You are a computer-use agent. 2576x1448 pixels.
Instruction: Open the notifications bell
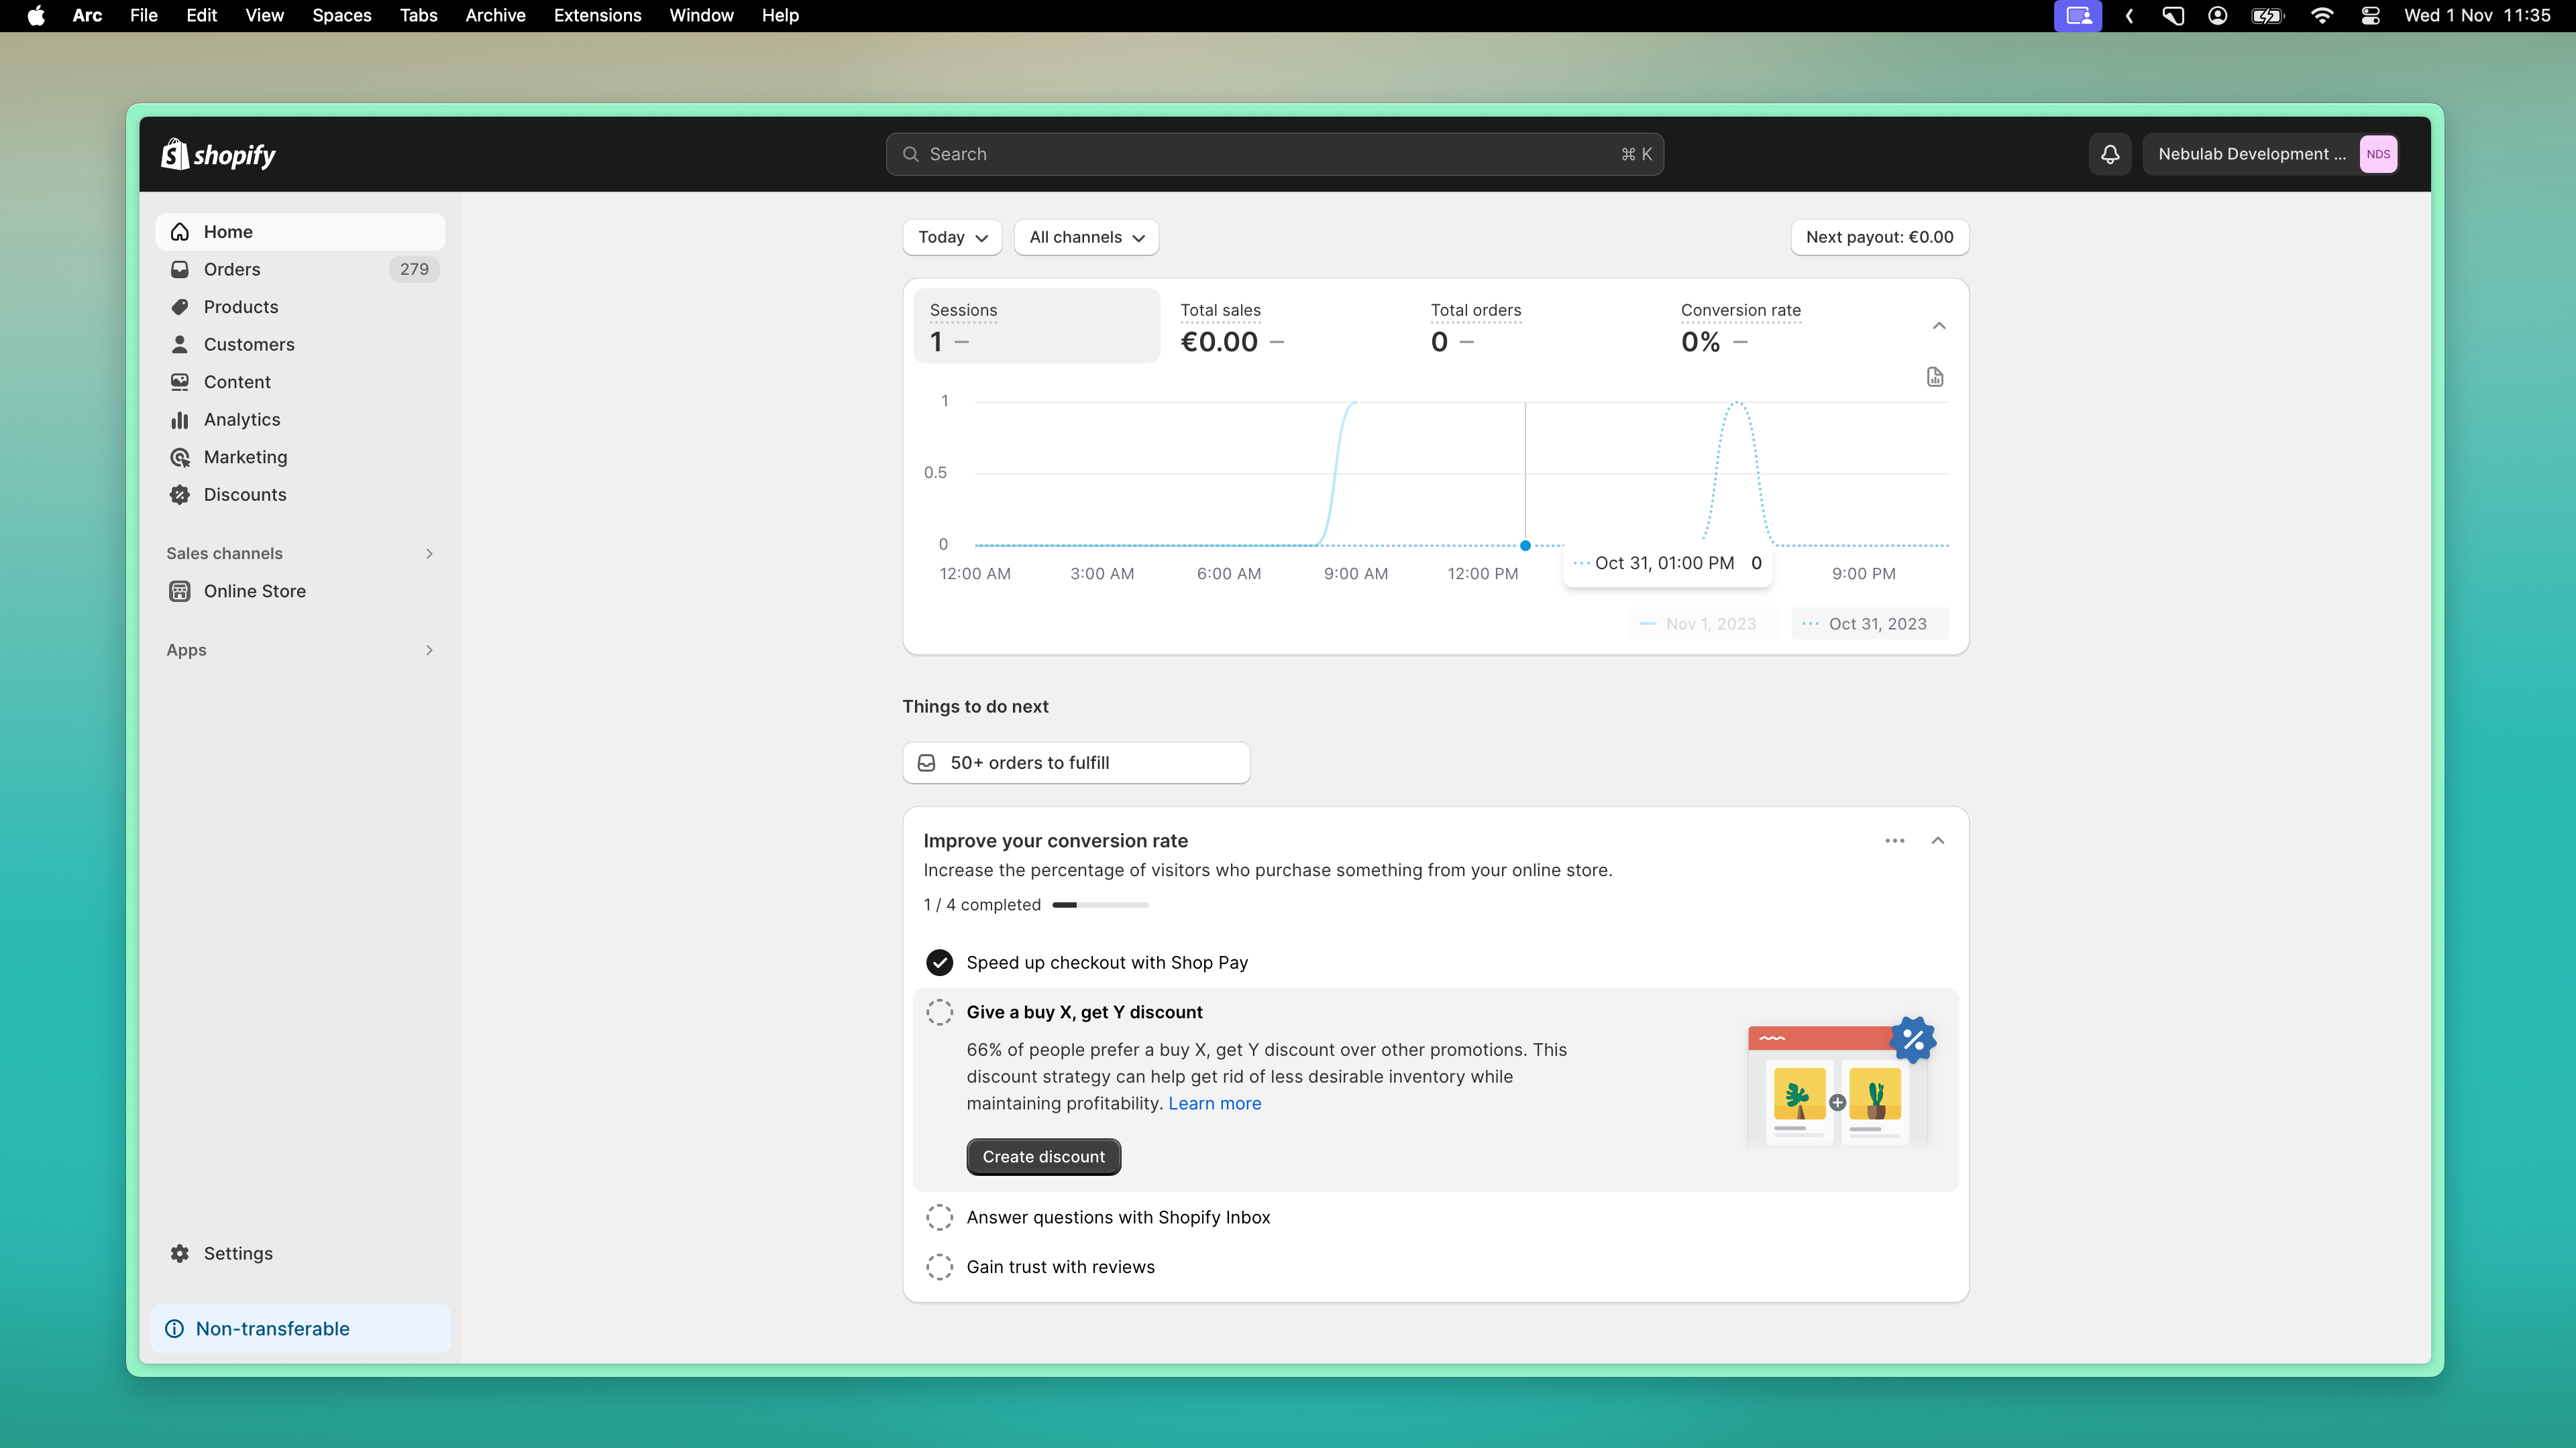pyautogui.click(x=2110, y=154)
